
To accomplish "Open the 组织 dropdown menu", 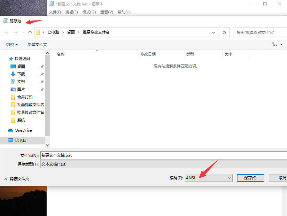I will [12, 44].
